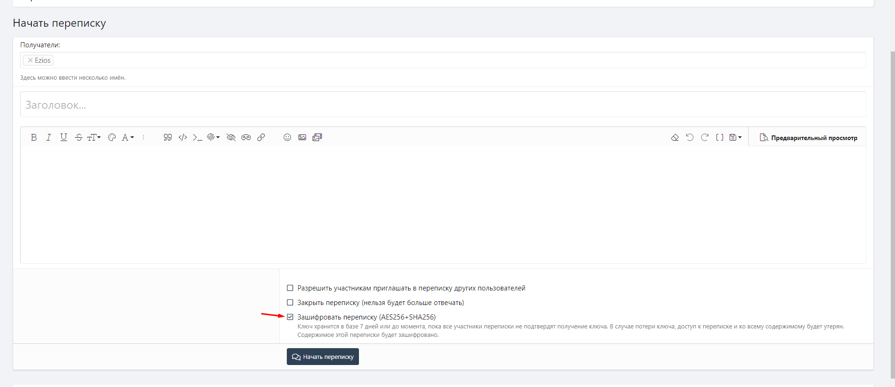This screenshot has width=895, height=387.
Task: Open the font size dropdown
Action: 94,137
